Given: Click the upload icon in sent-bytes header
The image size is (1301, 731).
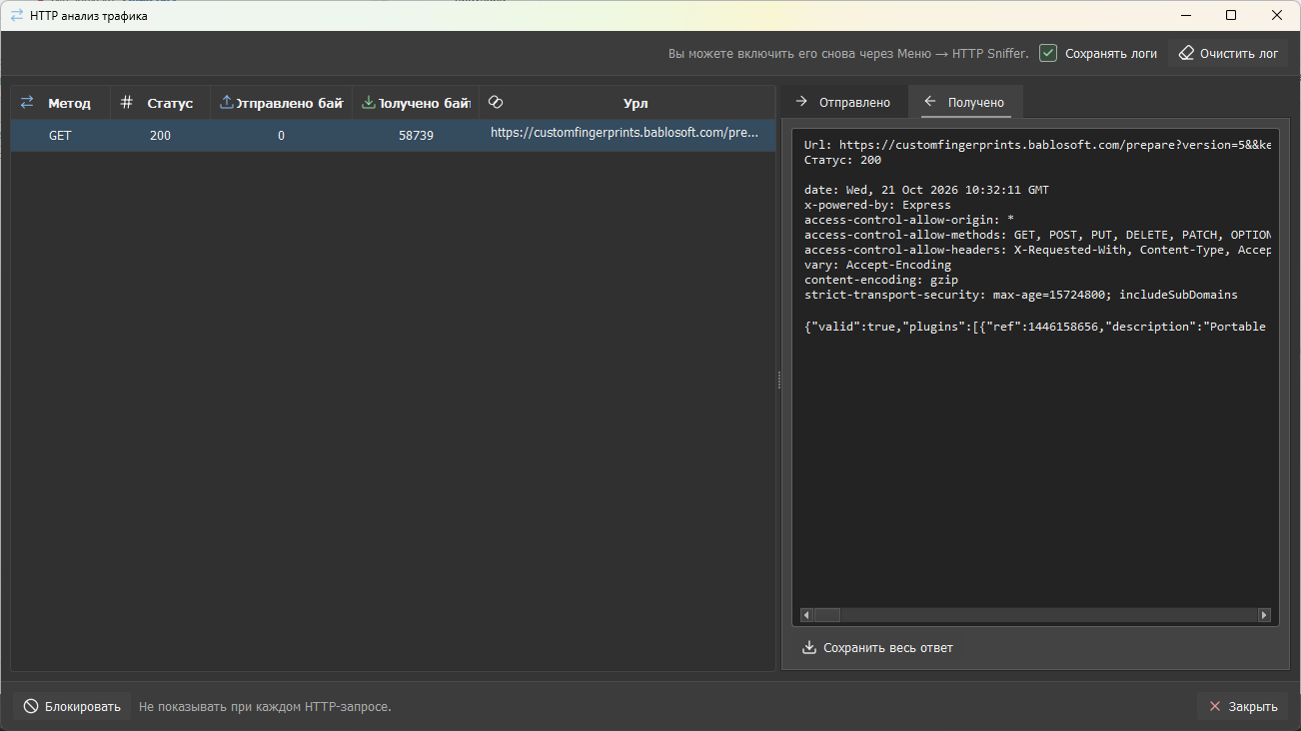Looking at the screenshot, I should 227,102.
